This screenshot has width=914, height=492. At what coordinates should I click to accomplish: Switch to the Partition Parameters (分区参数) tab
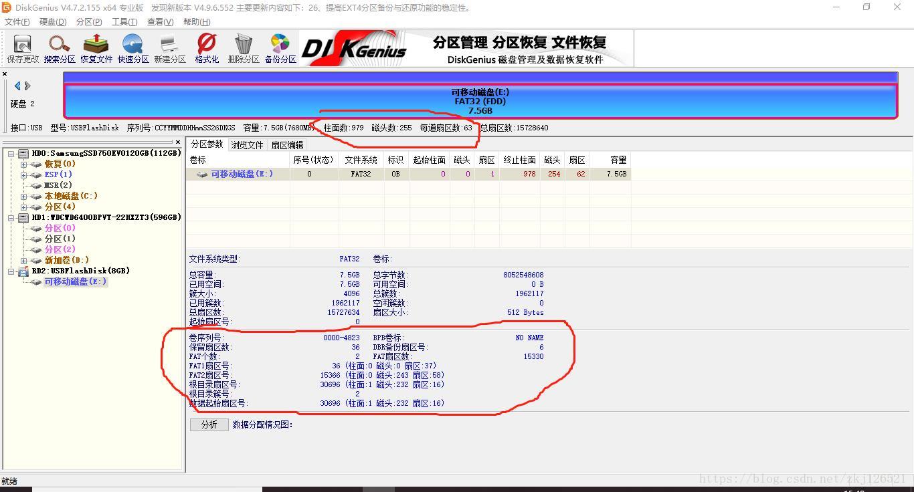207,144
